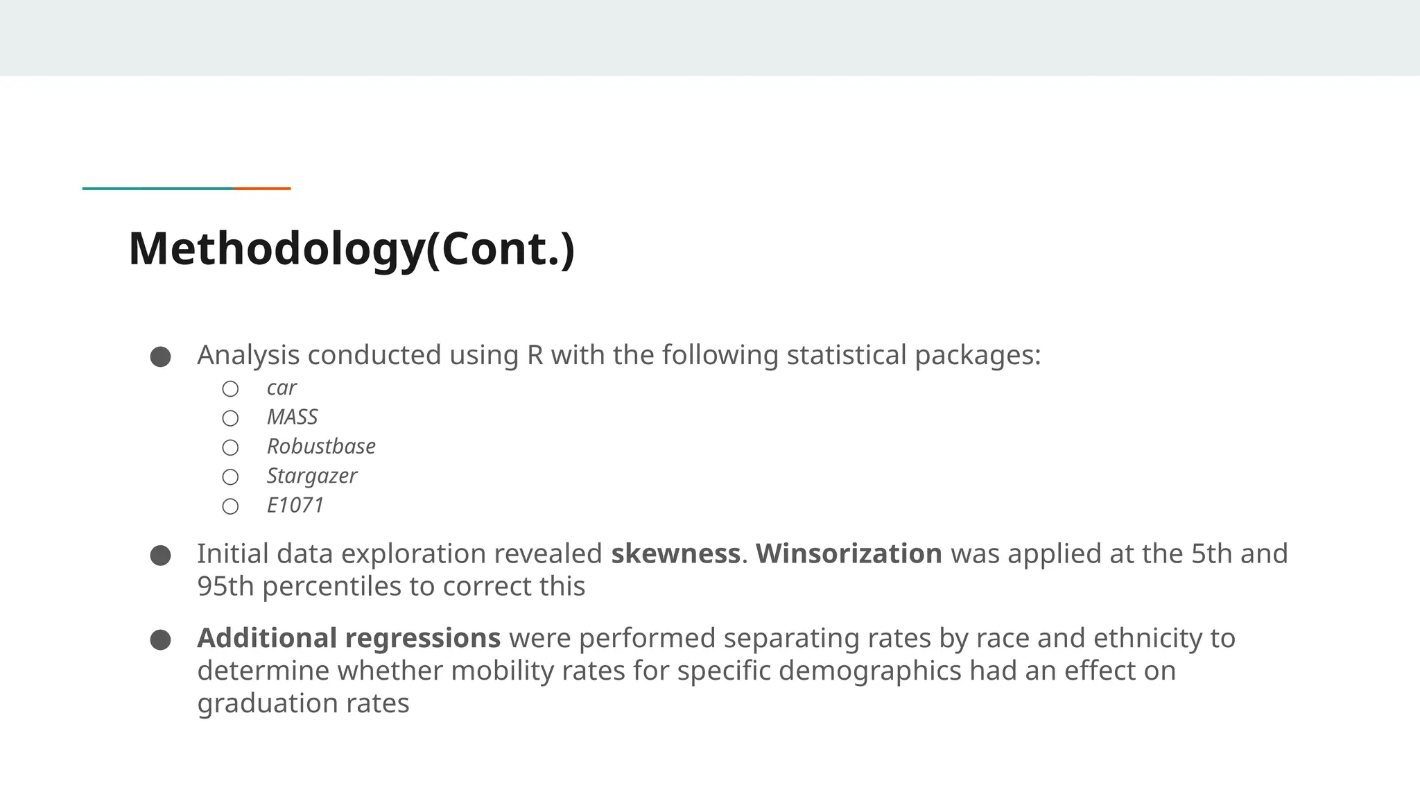Click the bold phrase "Additional regressions"

pos(349,638)
